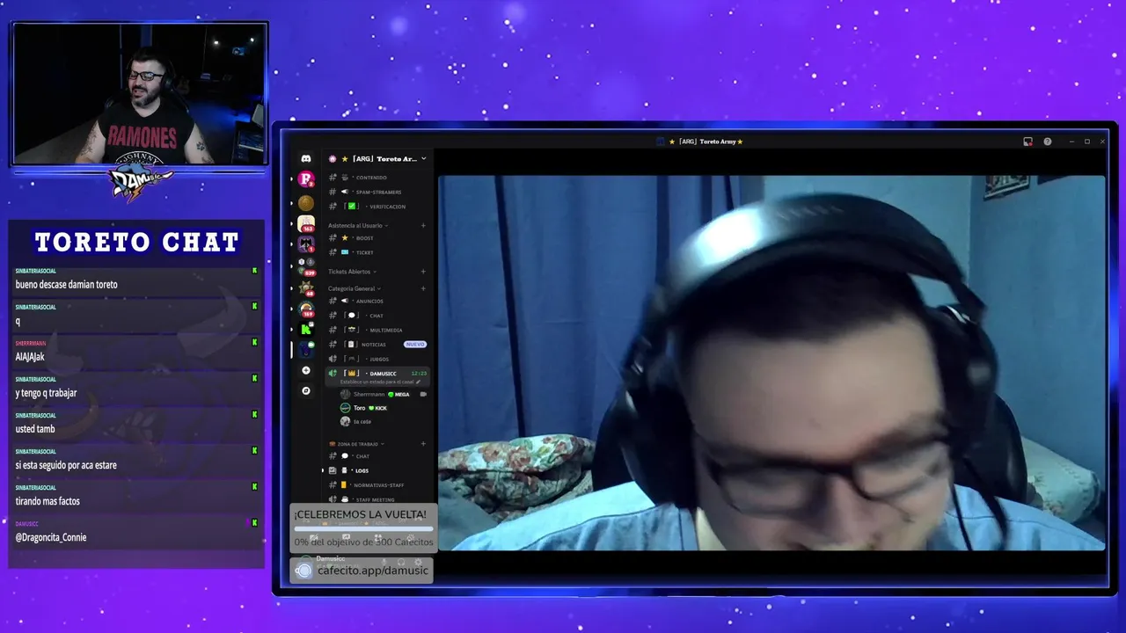Viewport: 1126px width, 633px height.
Task: Collapse Categoria General category
Action: (x=354, y=288)
